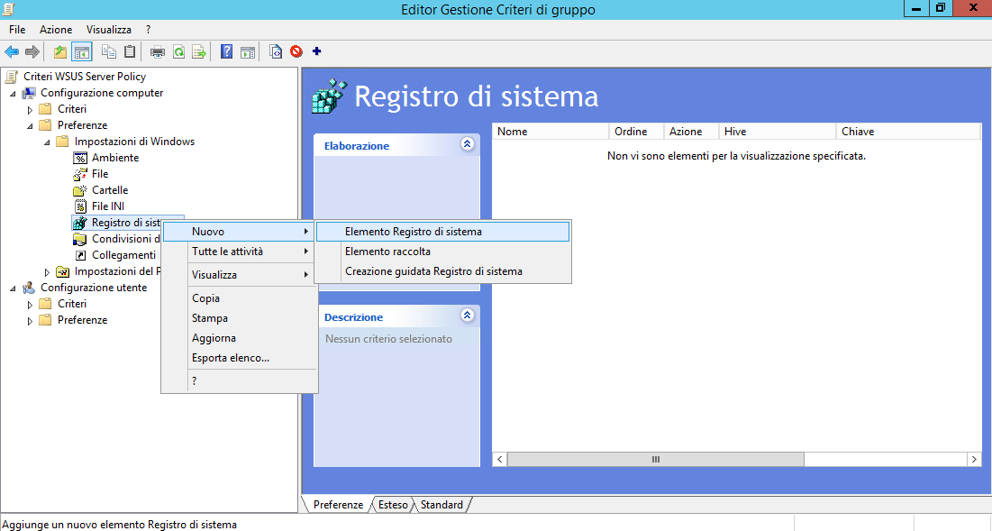The image size is (992, 531).
Task: Click the green refresh toolbar icon
Action: click(x=178, y=52)
